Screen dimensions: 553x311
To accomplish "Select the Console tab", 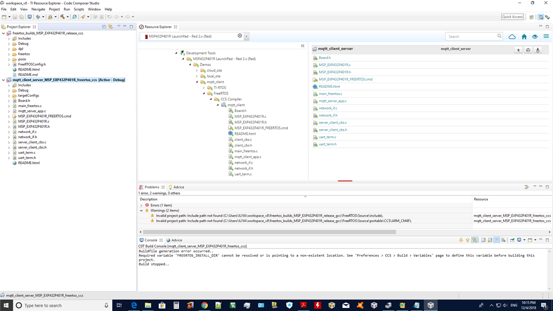I will coord(151,240).
